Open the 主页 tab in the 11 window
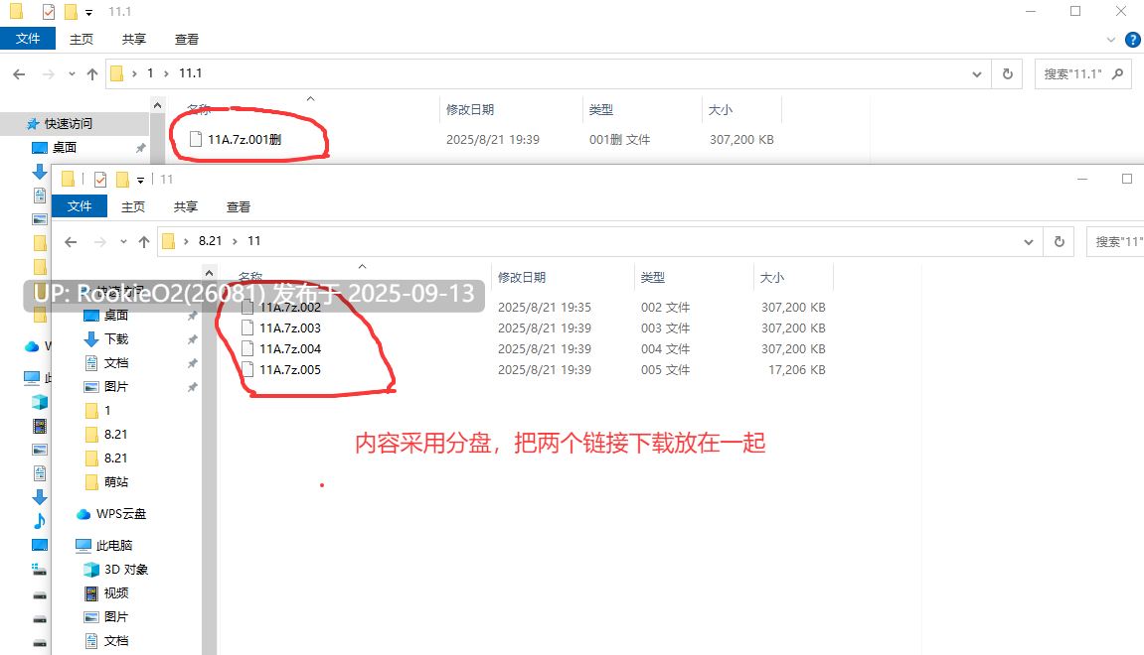Screen dimensions: 1144x655 (x=133, y=206)
